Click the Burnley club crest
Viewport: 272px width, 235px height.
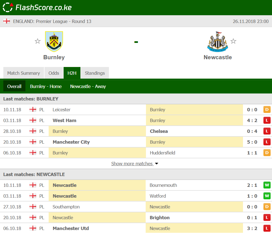coord(54,42)
